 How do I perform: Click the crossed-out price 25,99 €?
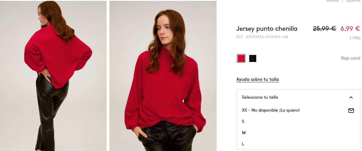point(324,28)
